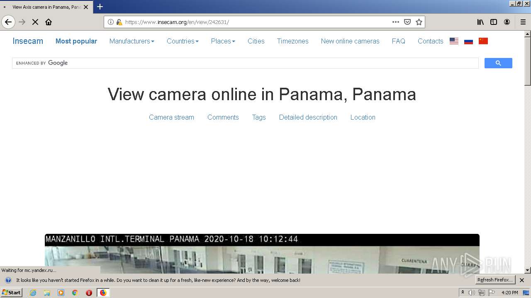Open Most popular menu item
Image resolution: width=531 pixels, height=298 pixels.
(x=76, y=41)
